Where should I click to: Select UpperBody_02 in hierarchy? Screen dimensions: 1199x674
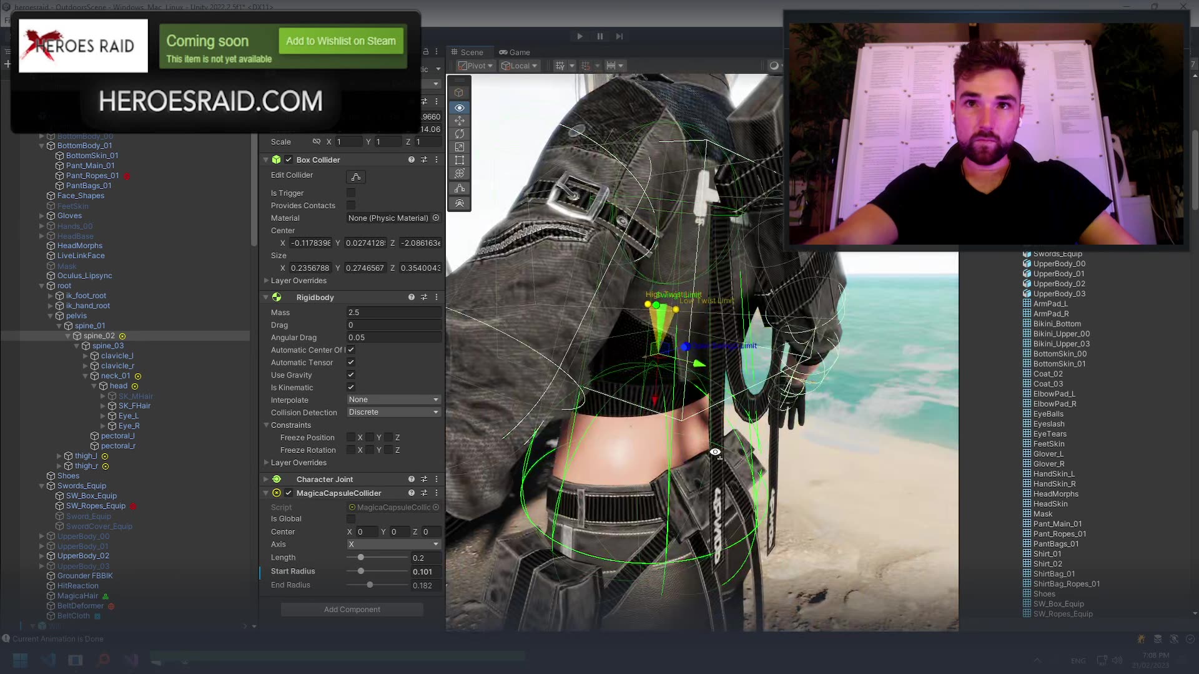pos(83,555)
